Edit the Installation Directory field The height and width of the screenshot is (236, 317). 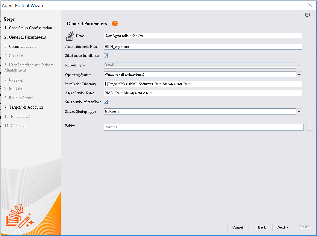tap(203, 84)
